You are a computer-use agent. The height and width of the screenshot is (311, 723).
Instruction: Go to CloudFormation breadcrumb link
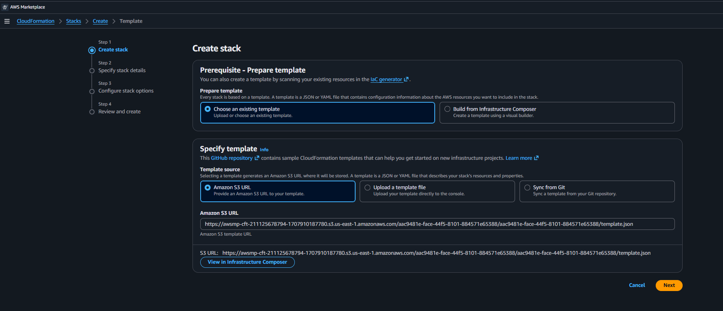35,21
